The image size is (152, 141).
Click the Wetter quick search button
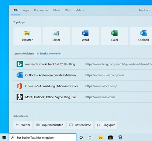coord(23,125)
